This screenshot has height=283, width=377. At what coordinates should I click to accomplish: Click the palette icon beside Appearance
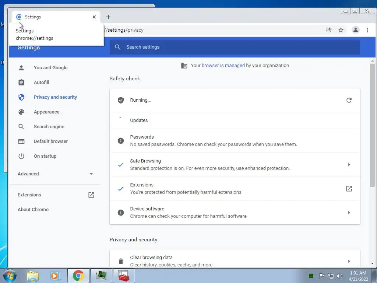pyautogui.click(x=21, y=112)
